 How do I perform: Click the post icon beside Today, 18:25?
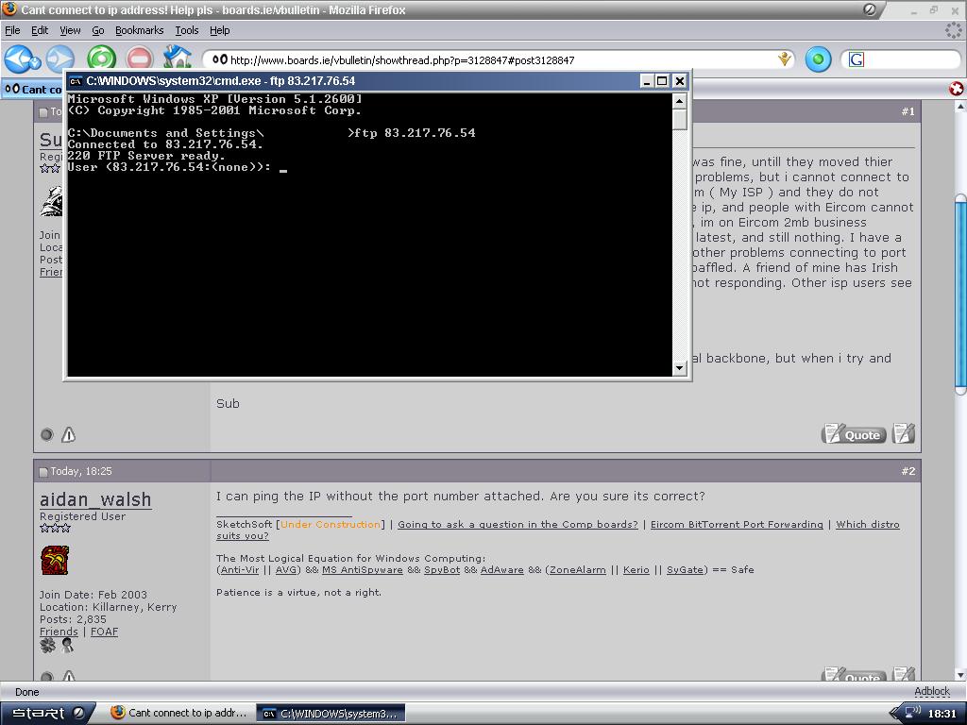43,472
